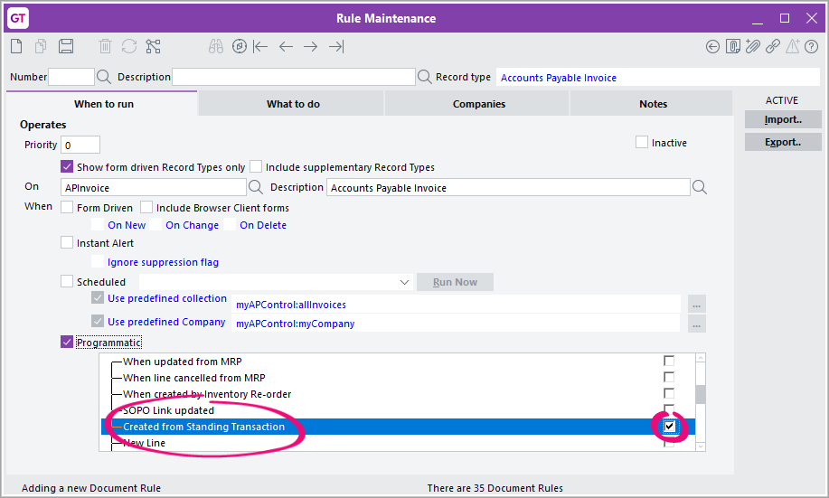Click ellipsis button next to myAPControl:myCompany
Viewport: 829px width, 498px height.
(696, 324)
